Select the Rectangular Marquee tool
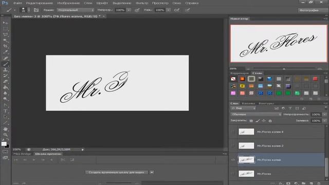The height and width of the screenshot is (185, 329). (x=6, y=29)
